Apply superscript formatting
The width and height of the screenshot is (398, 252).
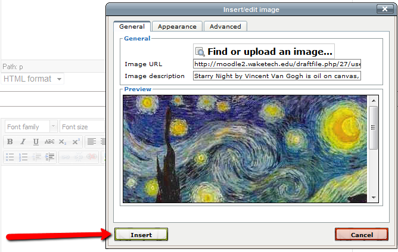tap(76, 142)
